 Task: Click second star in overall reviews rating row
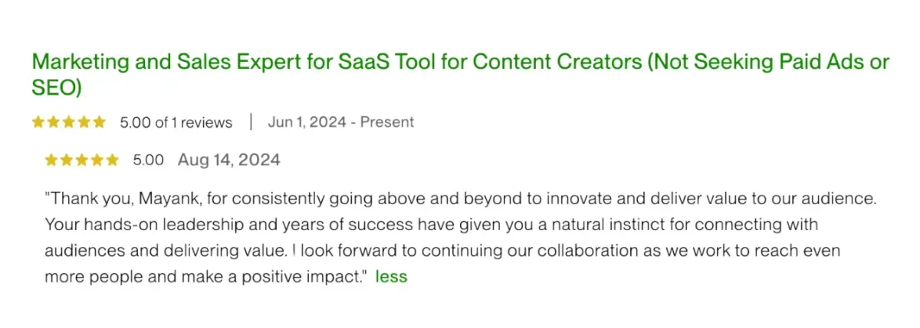click(53, 122)
